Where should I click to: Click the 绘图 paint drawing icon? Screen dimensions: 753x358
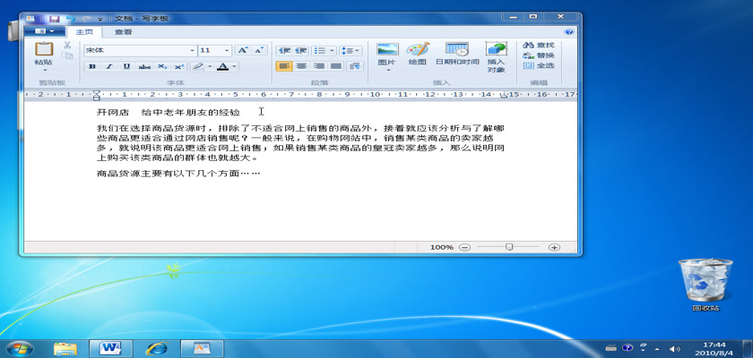tap(417, 50)
